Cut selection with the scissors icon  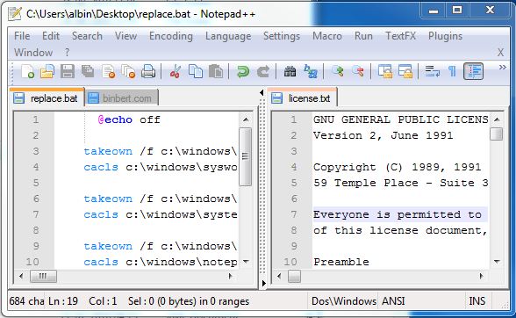tap(176, 71)
